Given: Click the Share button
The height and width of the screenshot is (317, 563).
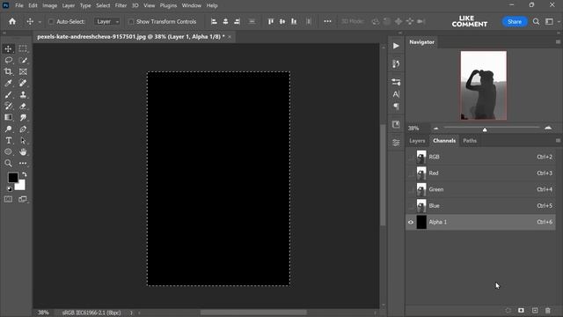Looking at the screenshot, I should click(x=514, y=21).
